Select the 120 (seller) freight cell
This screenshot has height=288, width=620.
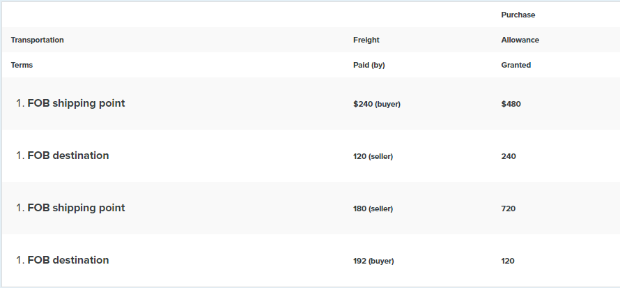click(373, 156)
